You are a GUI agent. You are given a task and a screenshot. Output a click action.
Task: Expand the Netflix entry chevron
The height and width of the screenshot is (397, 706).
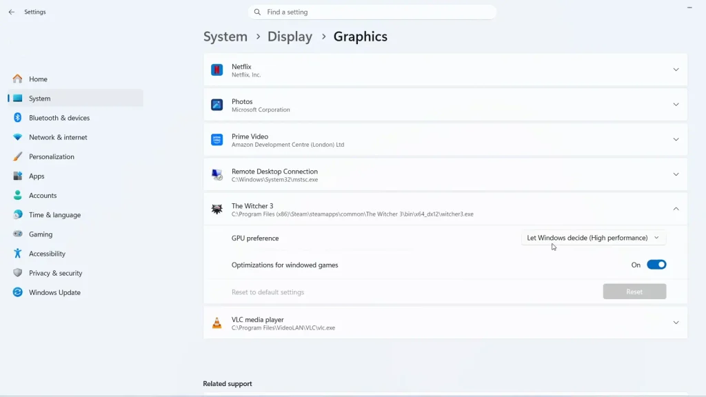676,70
